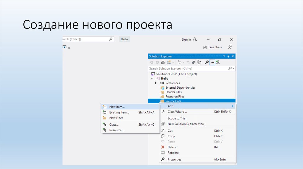Click the Live Share button
Image resolution: width=303 pixels, height=169 pixels.
coord(212,47)
